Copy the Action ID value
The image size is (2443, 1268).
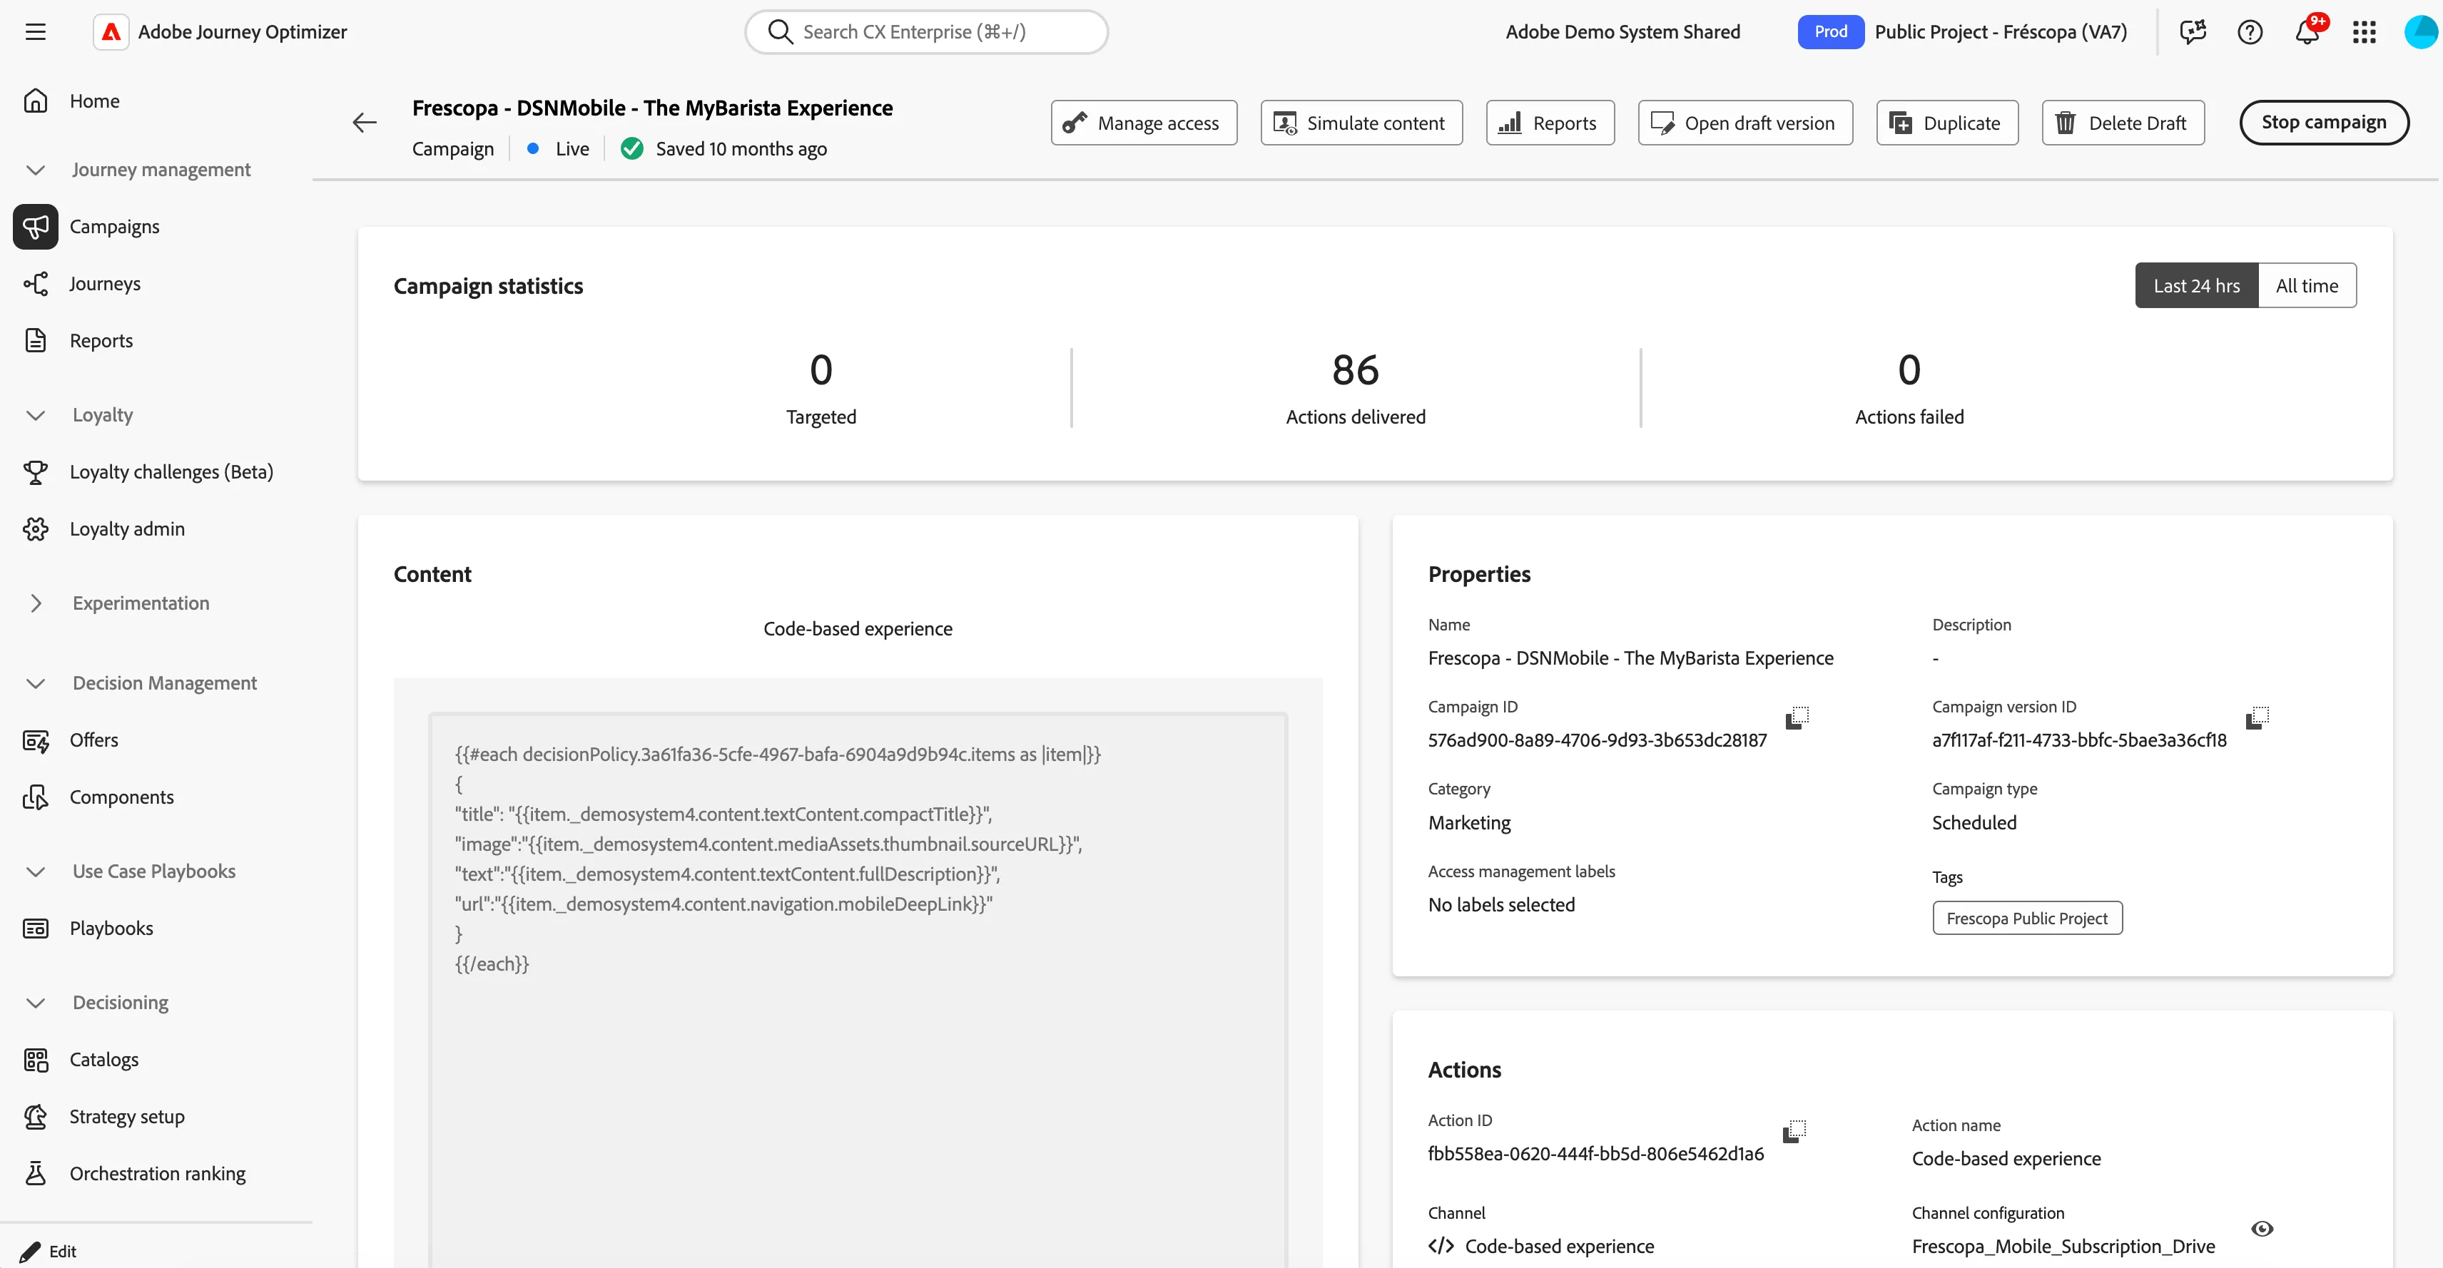(x=1794, y=1132)
